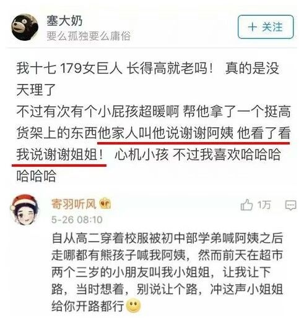Open the 塞大奶 username link
304x323 pixels.
coord(64,21)
